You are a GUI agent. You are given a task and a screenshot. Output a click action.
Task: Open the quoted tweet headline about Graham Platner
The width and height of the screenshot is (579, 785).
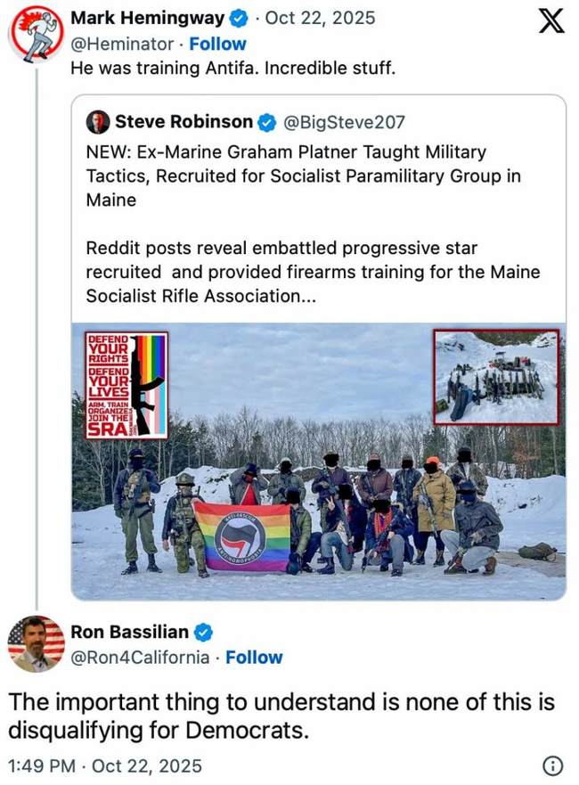tap(304, 176)
